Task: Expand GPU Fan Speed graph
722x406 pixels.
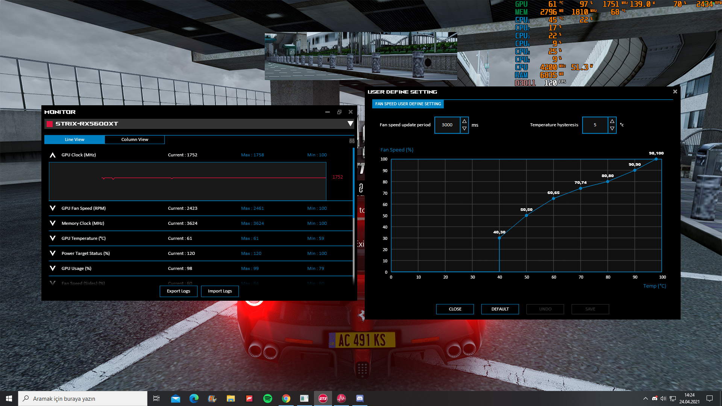Action: 53,208
